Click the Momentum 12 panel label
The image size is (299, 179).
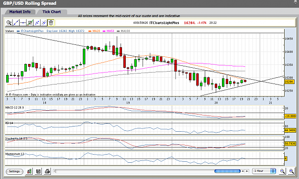[x=15, y=154]
